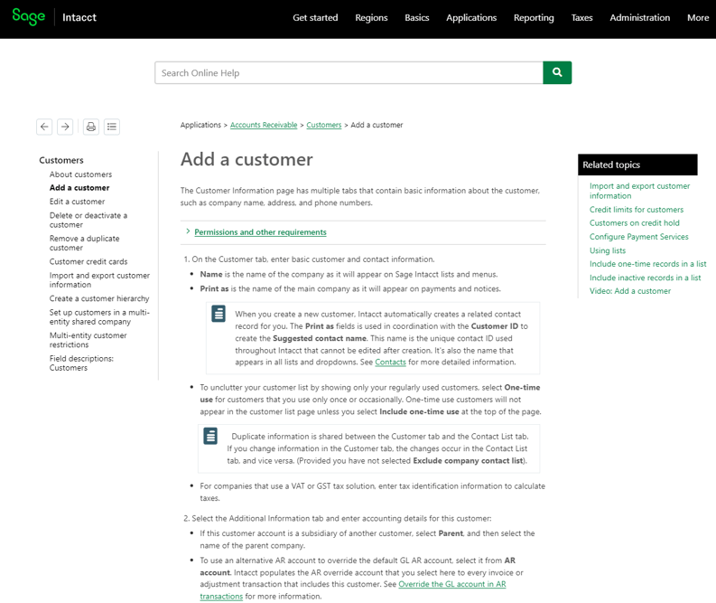The image size is (716, 603).
Task: Open sidebar Import and export customer information
Action: coord(99,280)
